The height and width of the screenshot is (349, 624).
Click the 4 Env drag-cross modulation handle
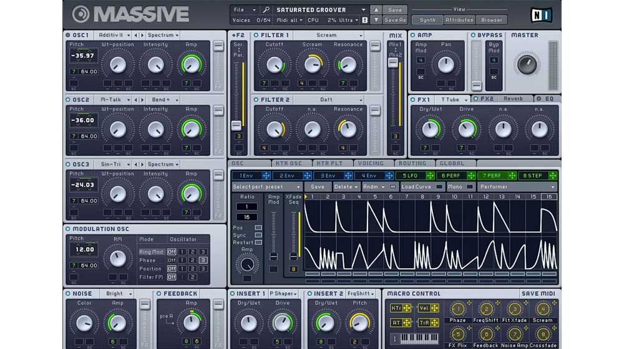pyautogui.click(x=389, y=175)
